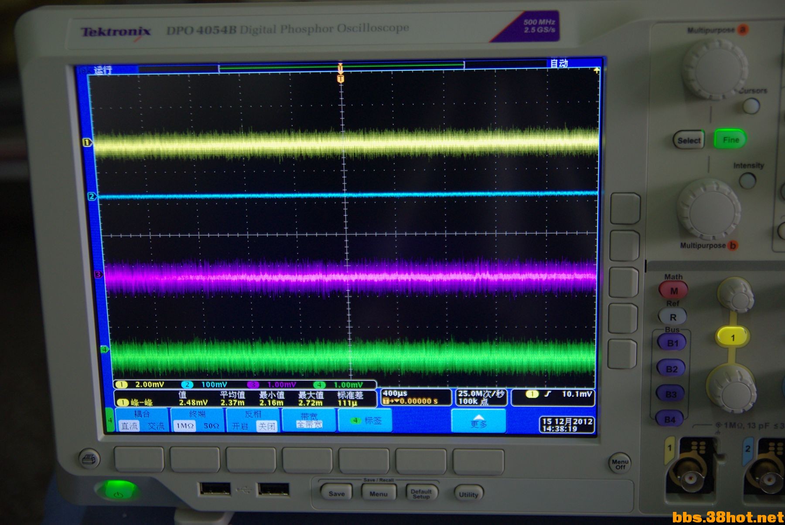785x525 pixels.
Task: Tap the Menu button under Save / Recall
Action: click(x=378, y=494)
